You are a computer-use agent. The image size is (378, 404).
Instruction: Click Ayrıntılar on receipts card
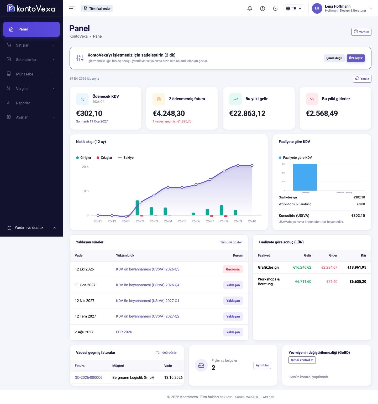tap(262, 365)
